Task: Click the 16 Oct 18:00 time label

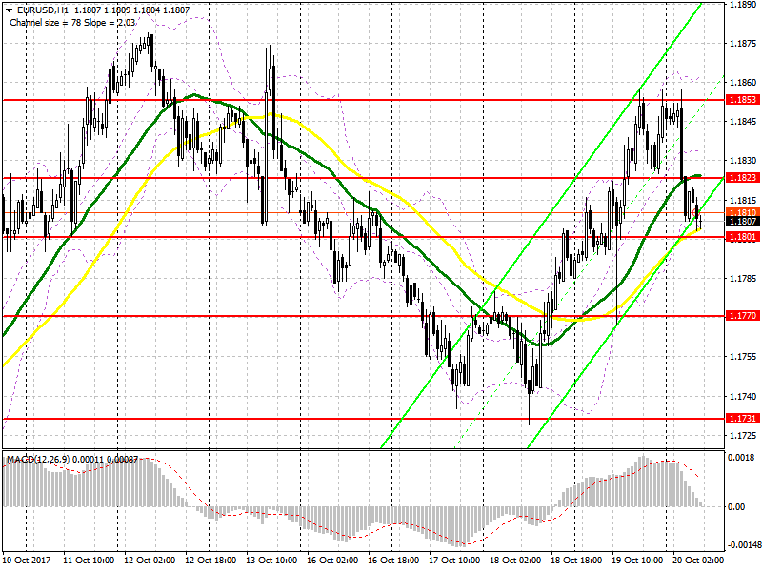Action: (393, 561)
